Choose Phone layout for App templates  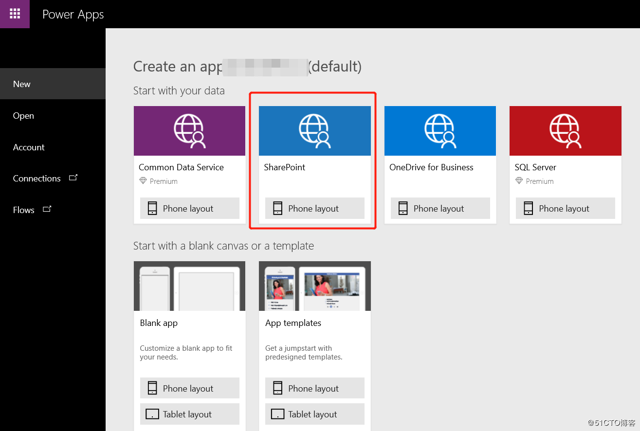pyautogui.click(x=315, y=388)
